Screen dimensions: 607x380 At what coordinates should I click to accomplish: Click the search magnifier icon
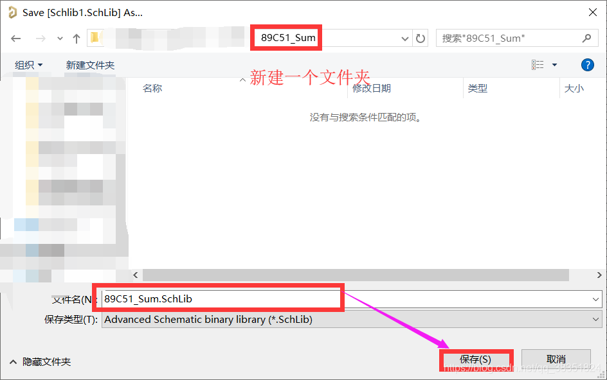tap(586, 39)
